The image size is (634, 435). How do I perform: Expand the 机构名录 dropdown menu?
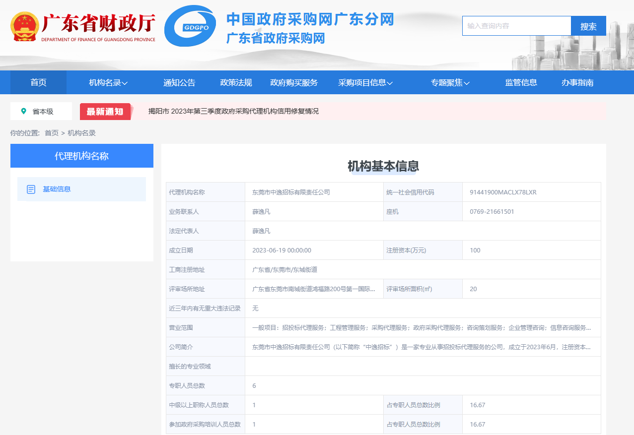coord(108,83)
